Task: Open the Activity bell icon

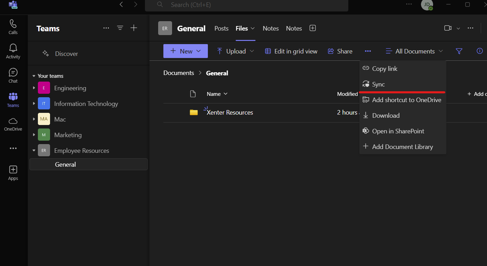Action: tap(13, 51)
